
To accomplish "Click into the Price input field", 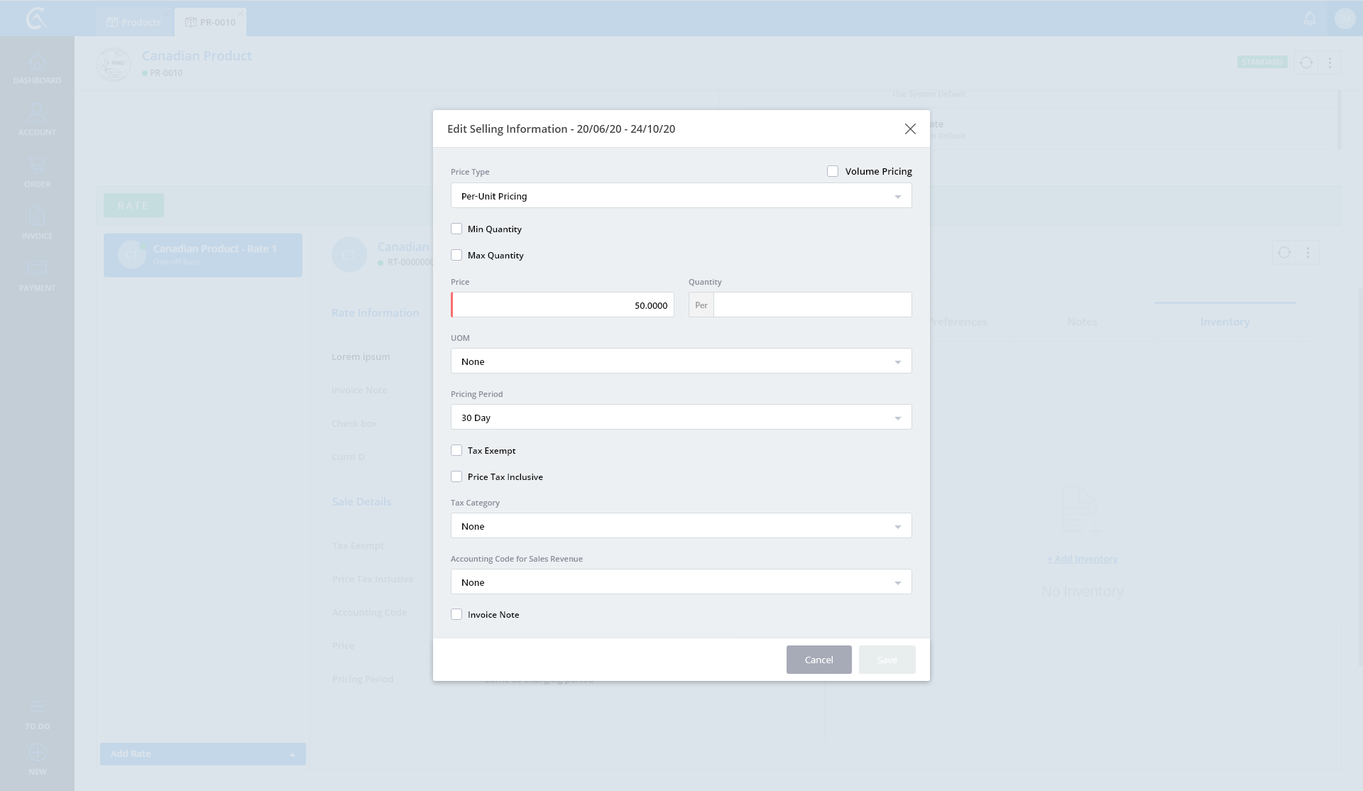I will (x=563, y=305).
